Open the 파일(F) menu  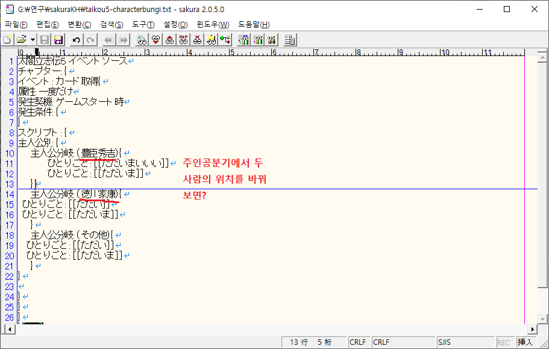pos(16,25)
